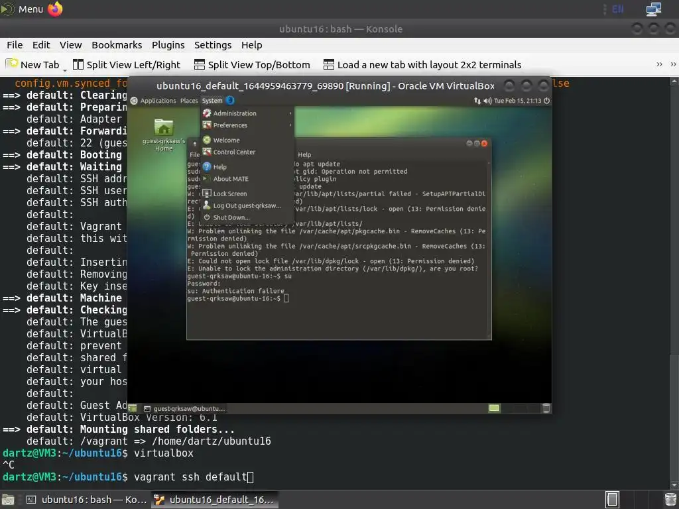Open guest panel trash icon
The image size is (679, 509).
[546, 408]
